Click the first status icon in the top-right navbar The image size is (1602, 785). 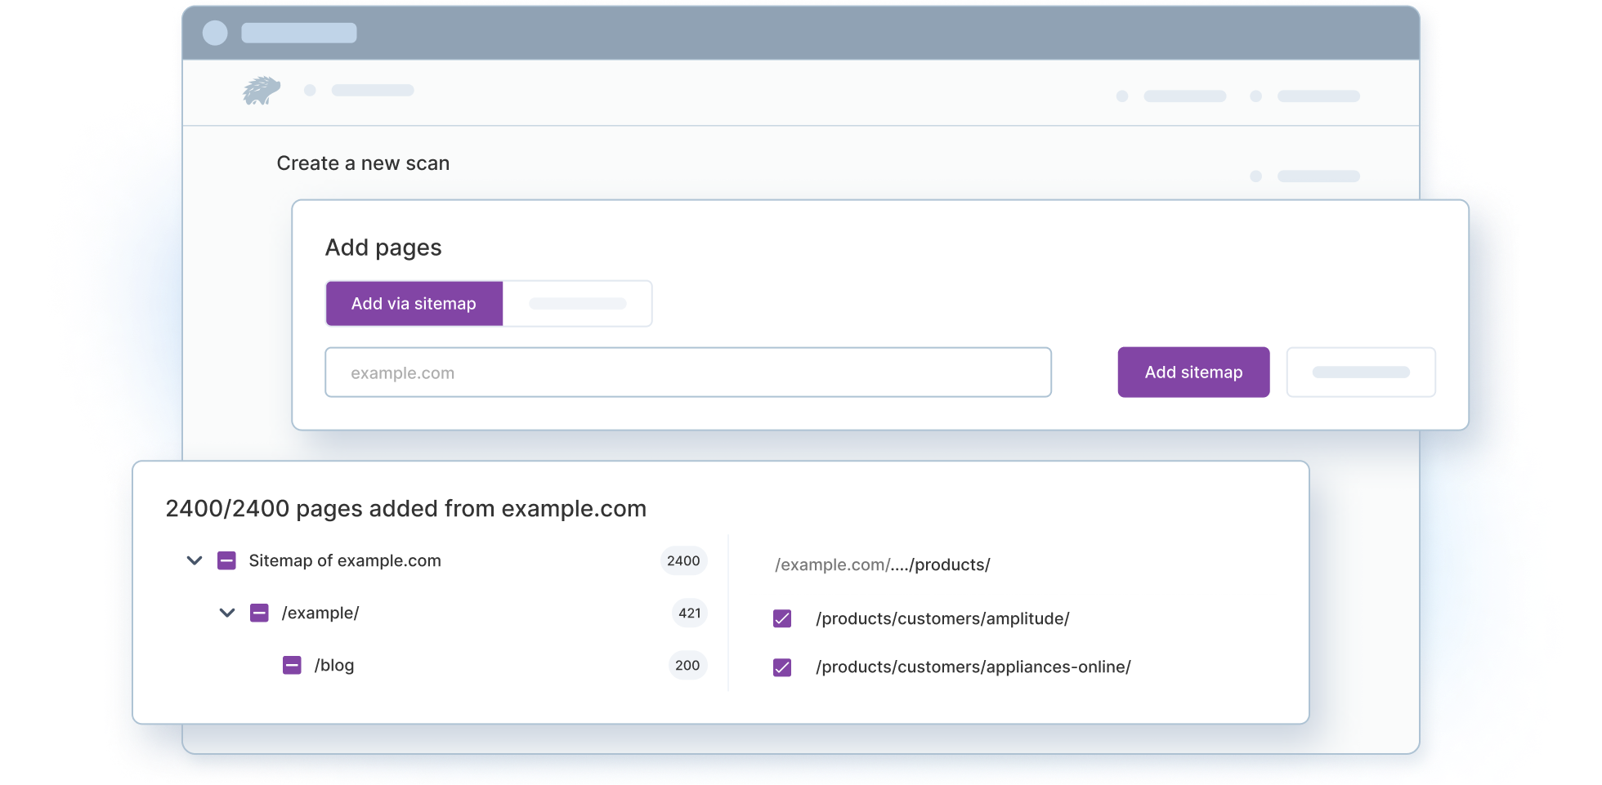tap(1122, 96)
